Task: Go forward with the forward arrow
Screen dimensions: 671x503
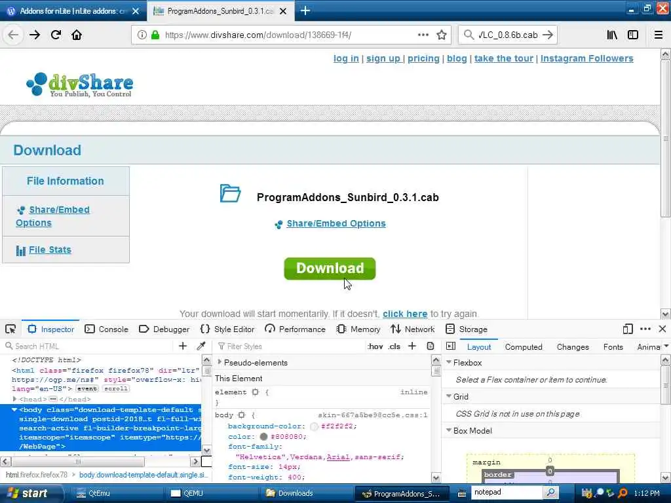Action: tap(35, 35)
